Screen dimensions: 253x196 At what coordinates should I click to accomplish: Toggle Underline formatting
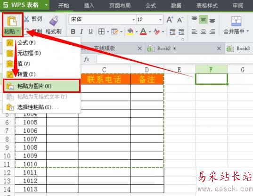90,32
